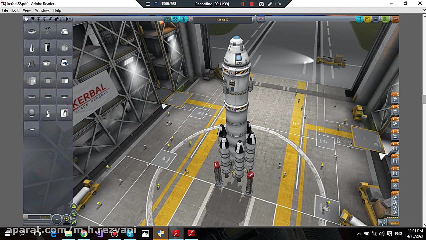This screenshot has height=240, width=426.
Task: Open the Engines parts category
Action: coord(39,19)
